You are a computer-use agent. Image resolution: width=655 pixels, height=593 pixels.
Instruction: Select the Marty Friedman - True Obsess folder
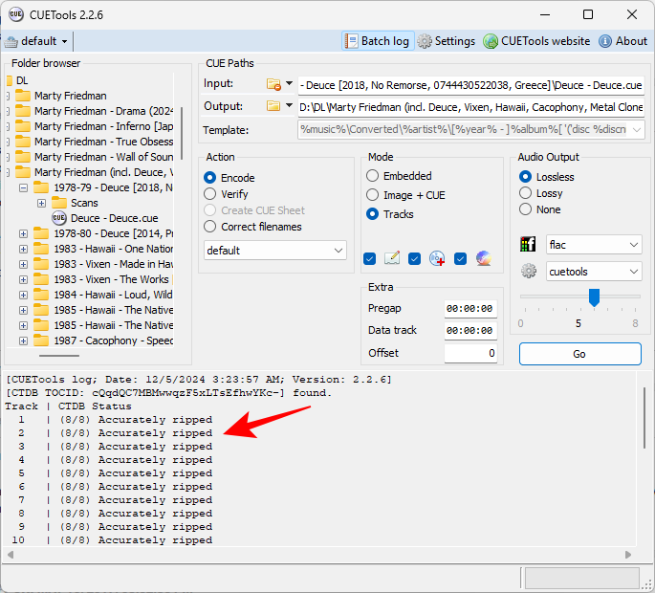coord(103,142)
